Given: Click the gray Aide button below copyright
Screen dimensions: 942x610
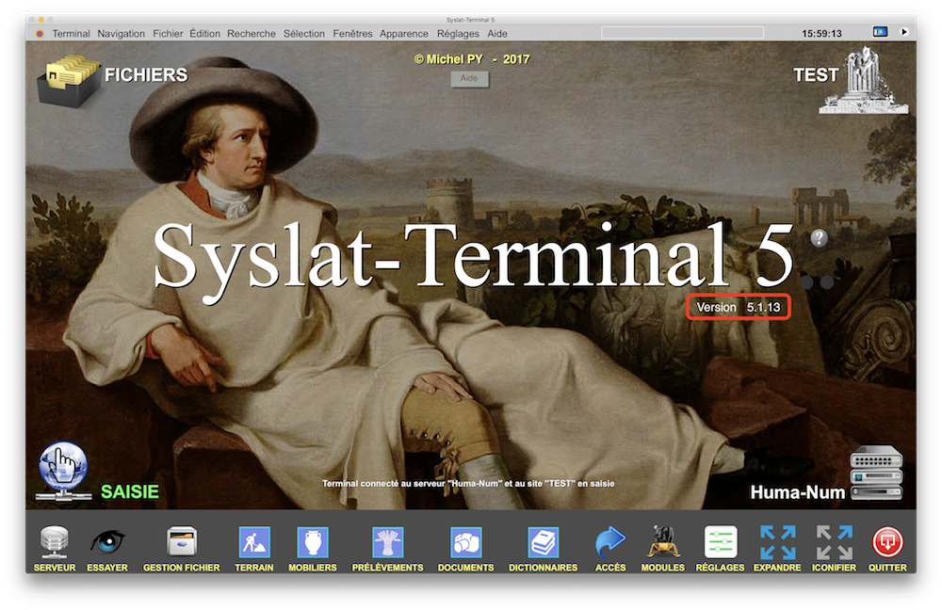Looking at the screenshot, I should click(x=469, y=79).
